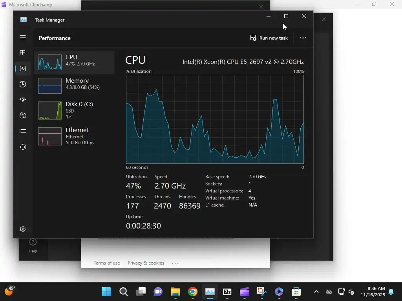Open the notifications bell icon

pyautogui.click(x=391, y=292)
